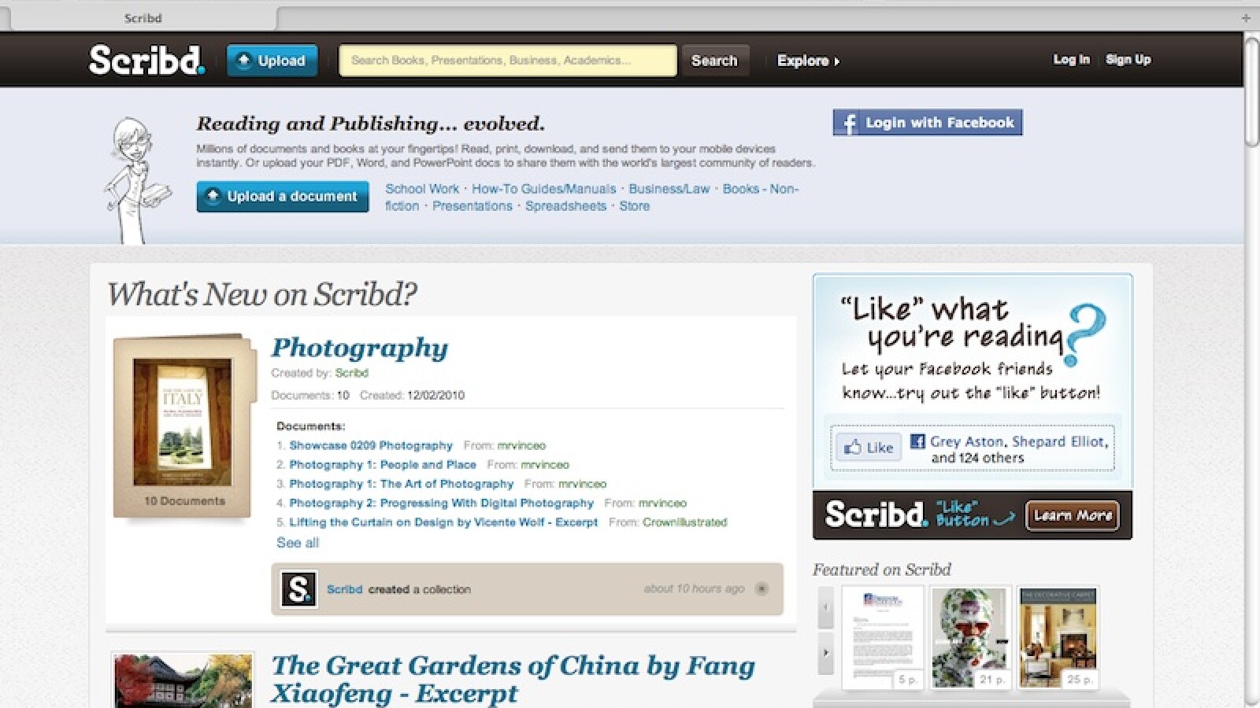Open new browser tab with plus icon
Image resolution: width=1260 pixels, height=708 pixels.
click(x=1246, y=17)
